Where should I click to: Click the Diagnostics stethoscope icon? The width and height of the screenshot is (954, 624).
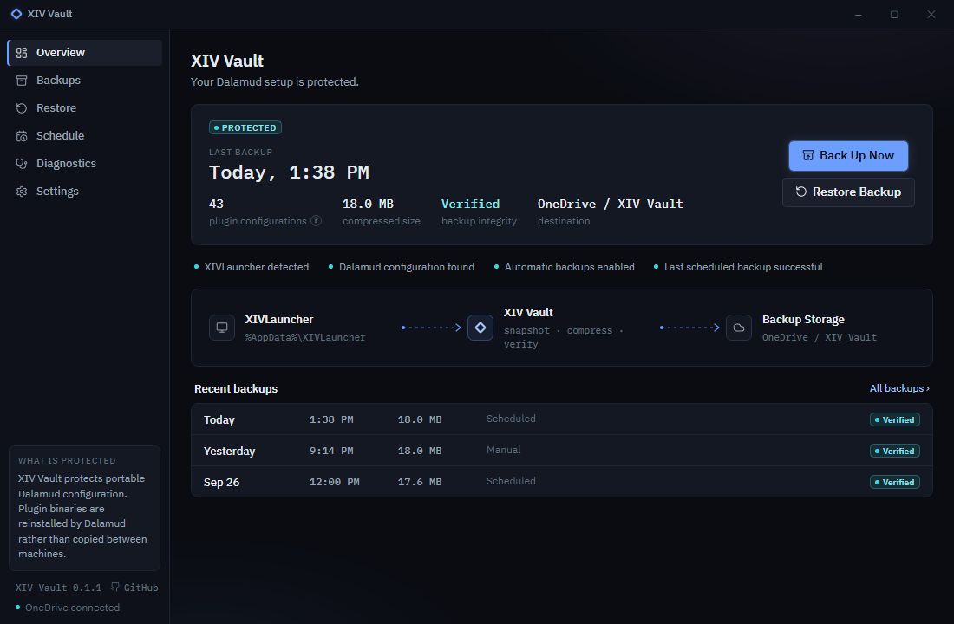tap(22, 164)
